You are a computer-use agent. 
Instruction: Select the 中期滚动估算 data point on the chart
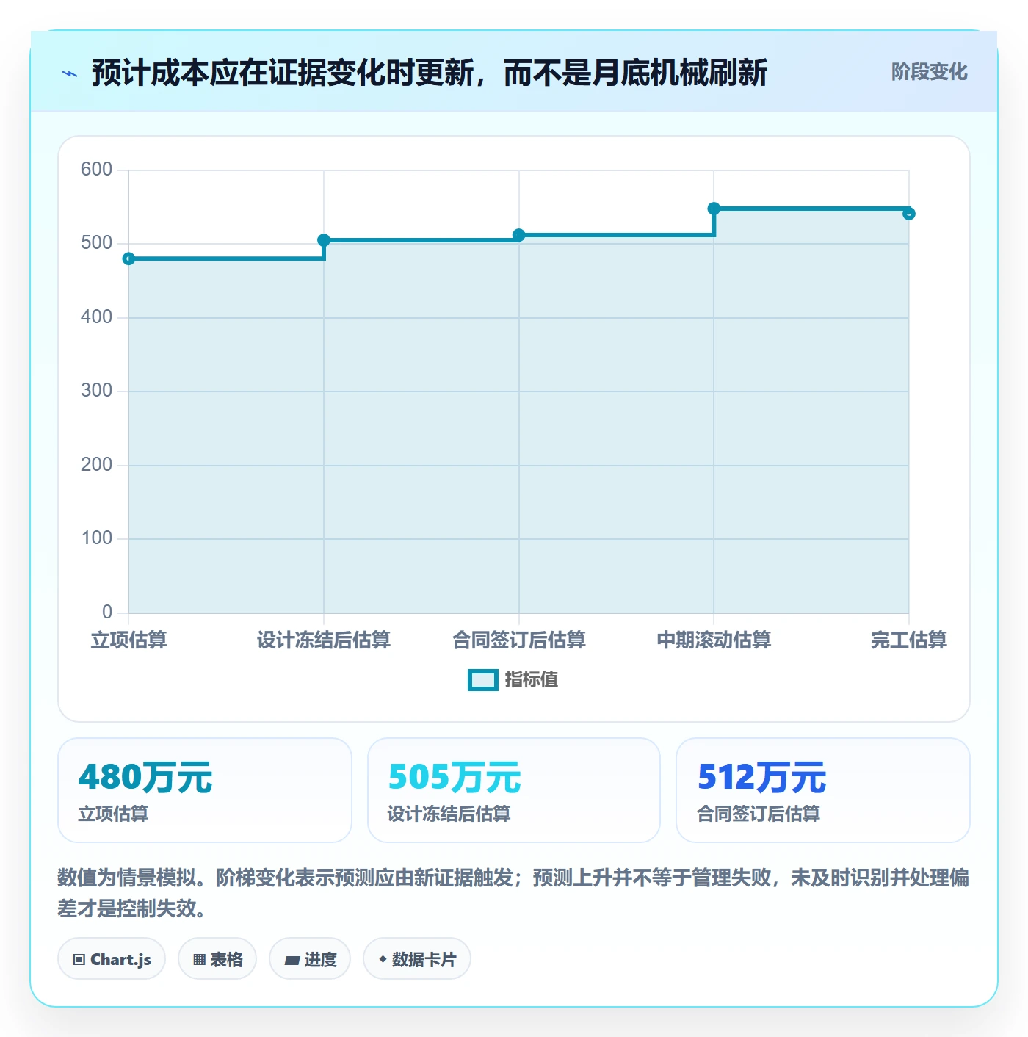(714, 209)
